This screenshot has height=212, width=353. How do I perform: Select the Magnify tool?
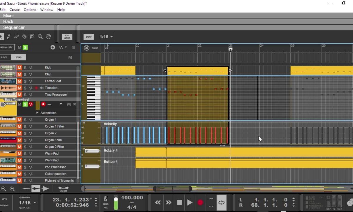40,37
